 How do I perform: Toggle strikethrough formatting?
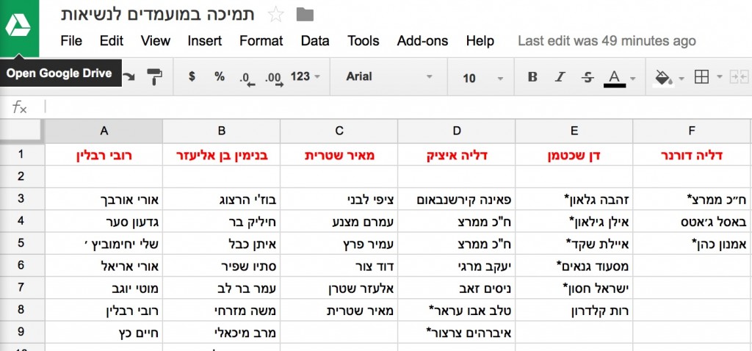coord(587,76)
